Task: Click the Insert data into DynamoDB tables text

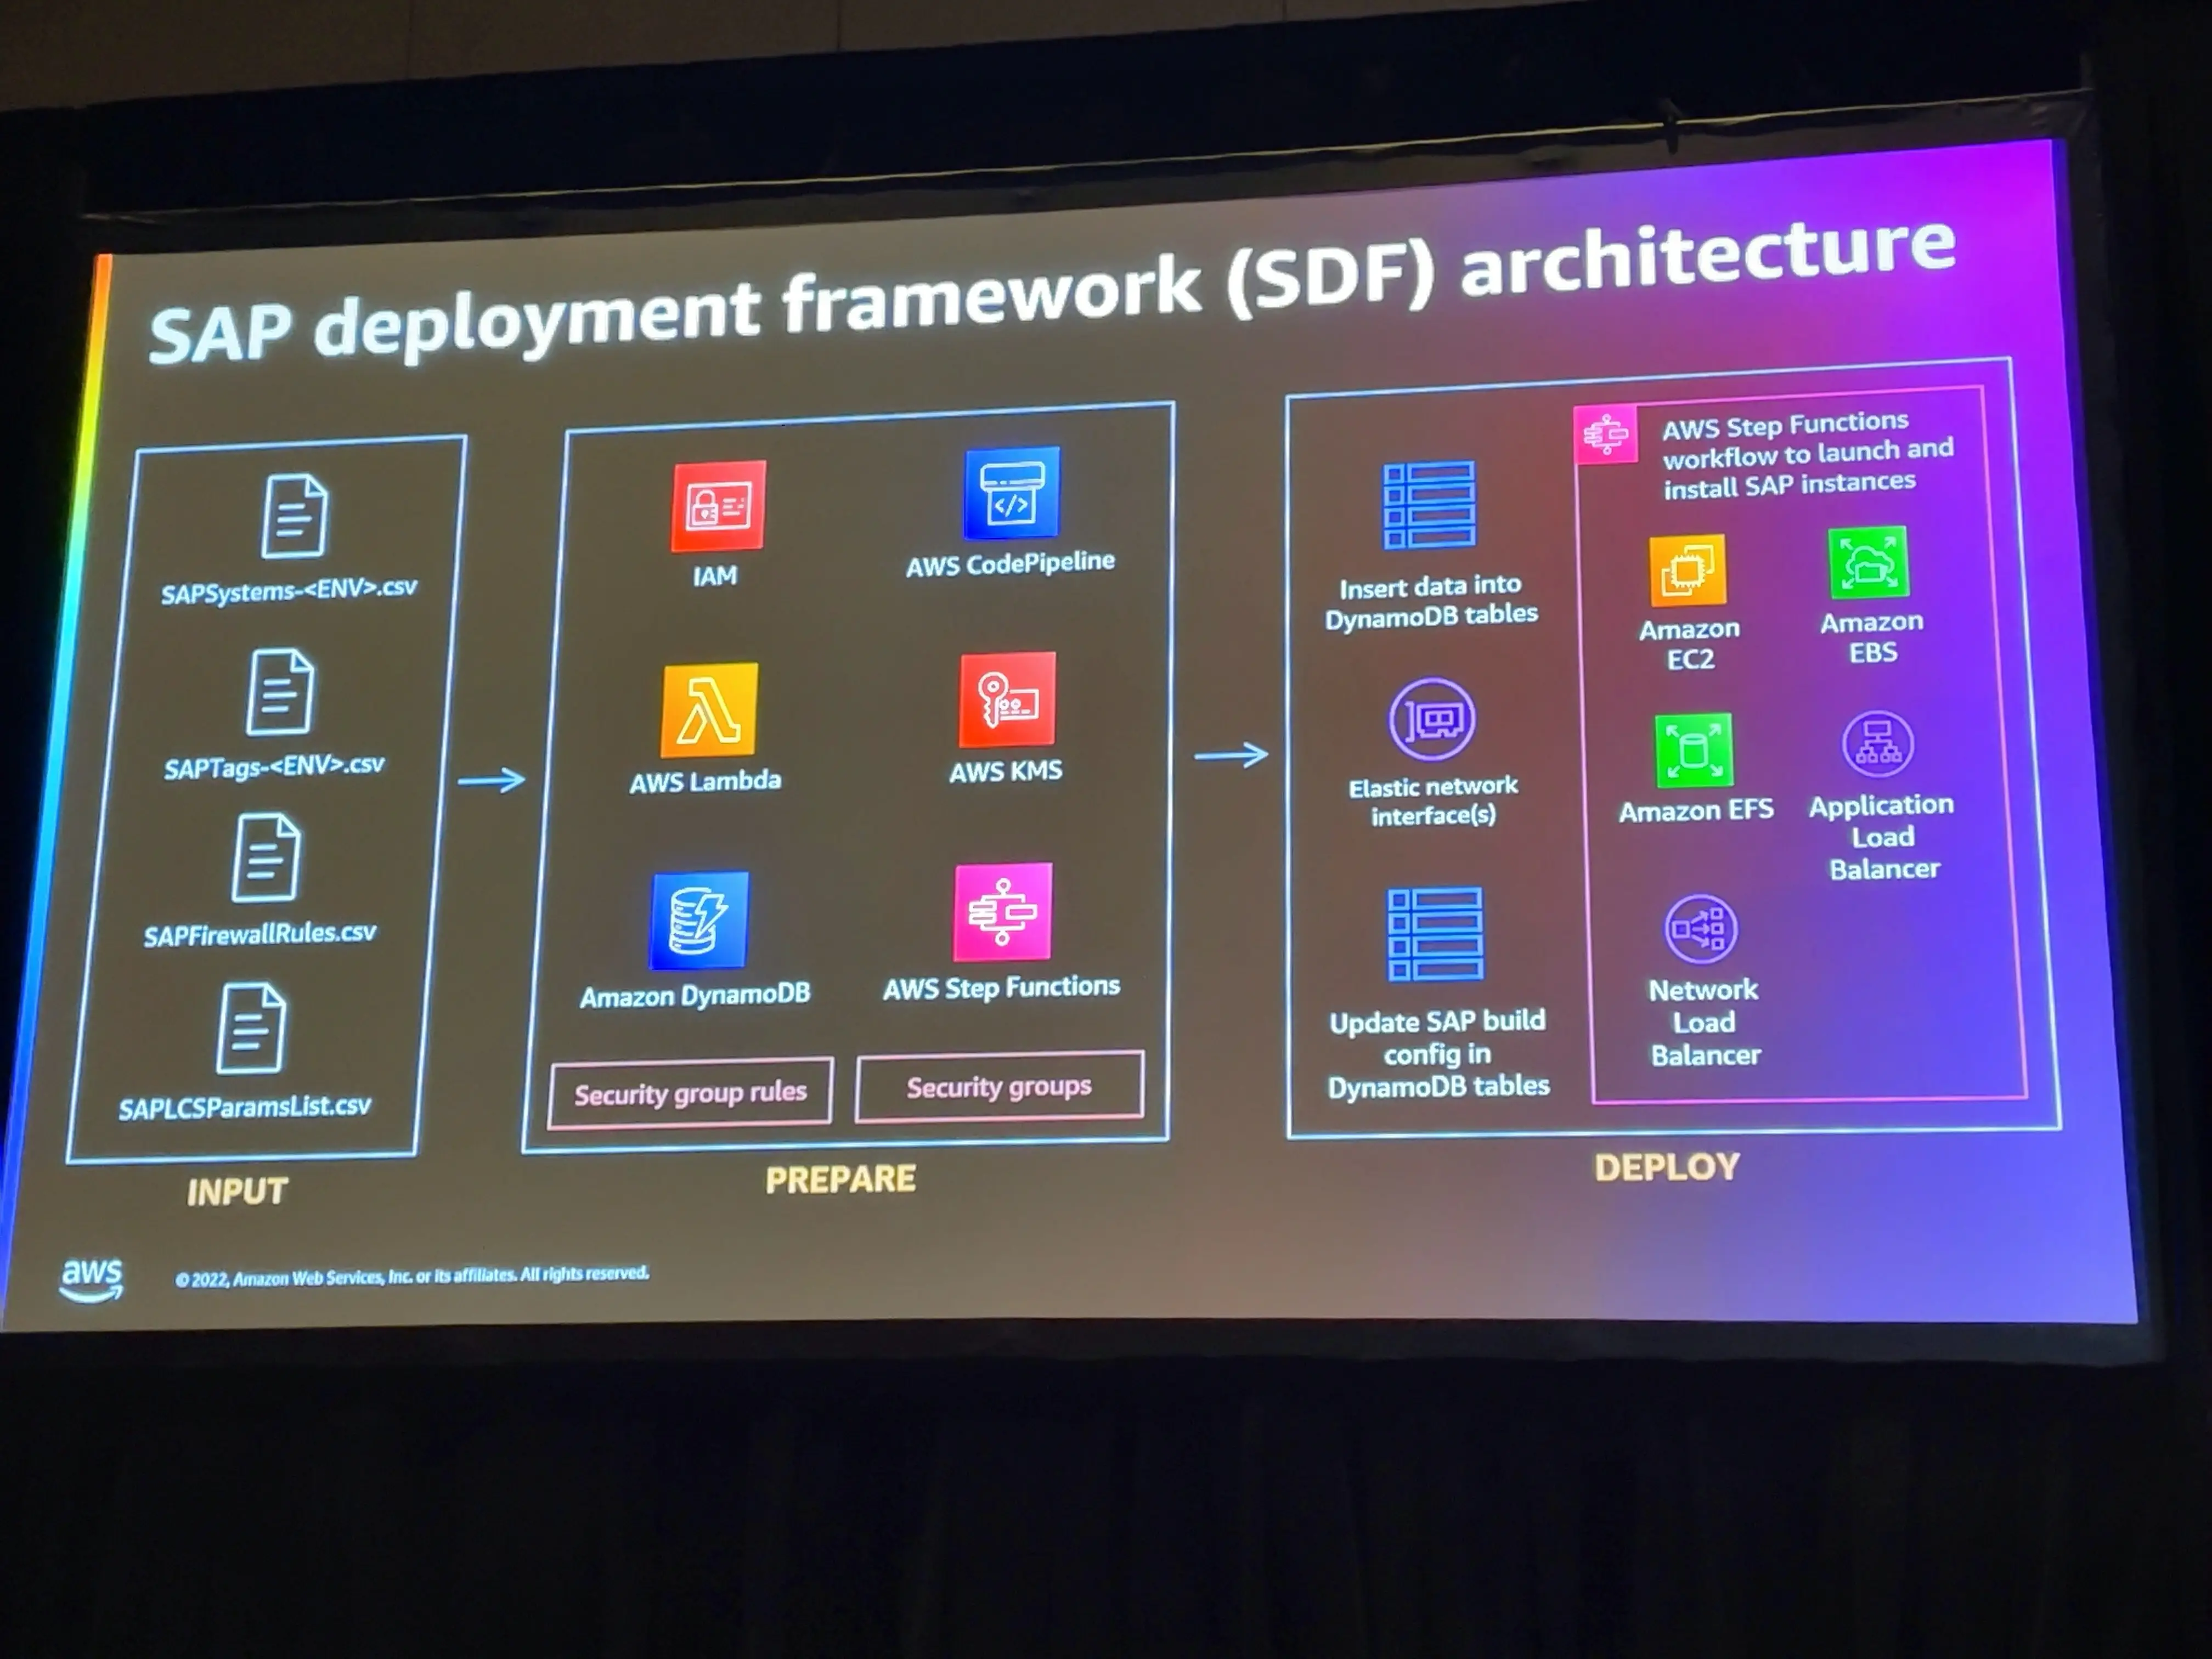Action: tap(1431, 601)
